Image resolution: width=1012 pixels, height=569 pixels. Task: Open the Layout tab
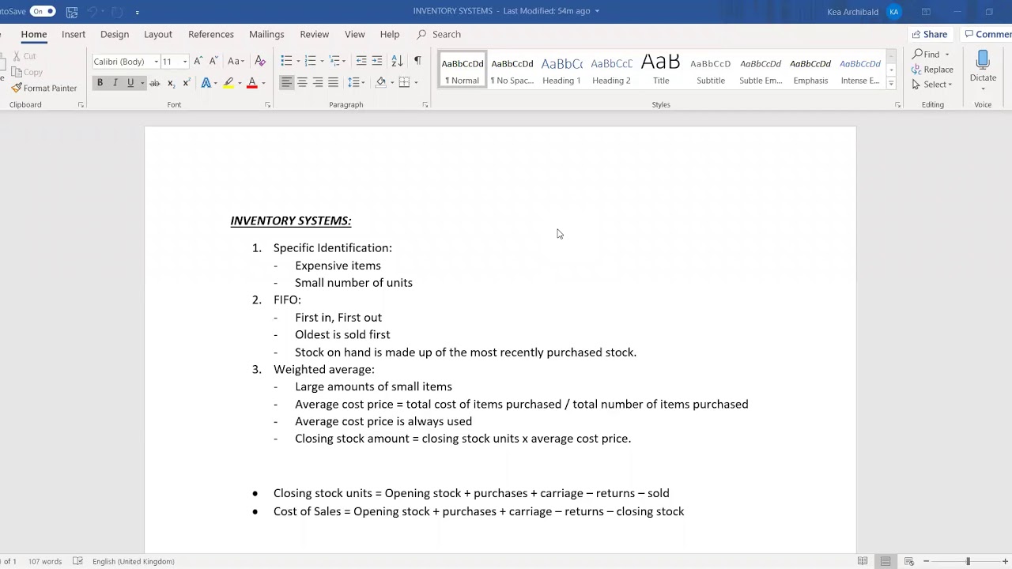coord(158,34)
